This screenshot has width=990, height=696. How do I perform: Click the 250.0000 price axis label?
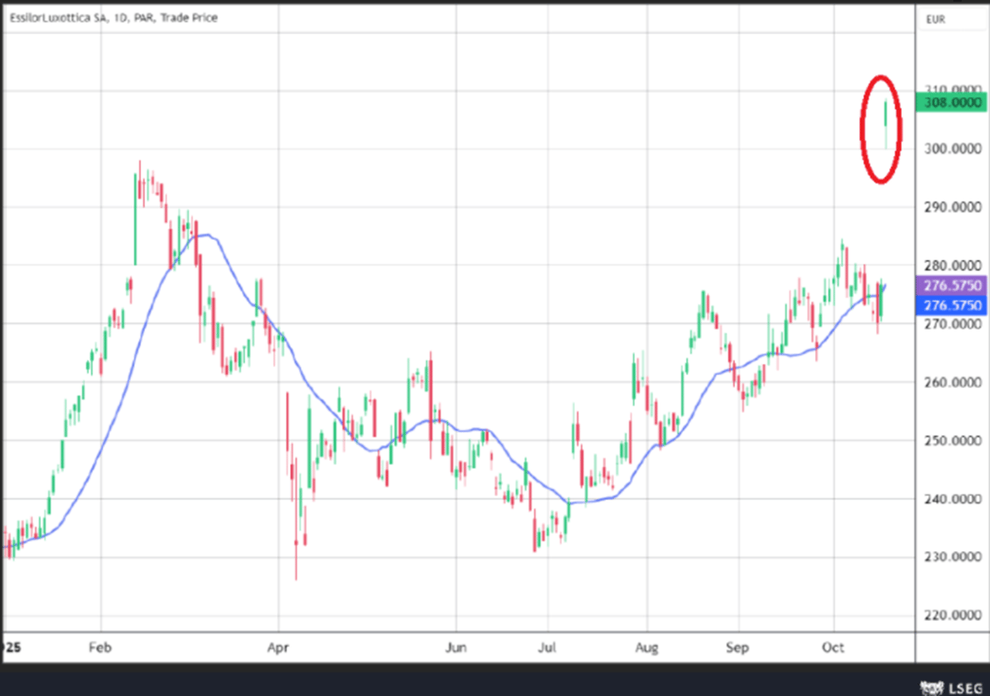(x=952, y=440)
